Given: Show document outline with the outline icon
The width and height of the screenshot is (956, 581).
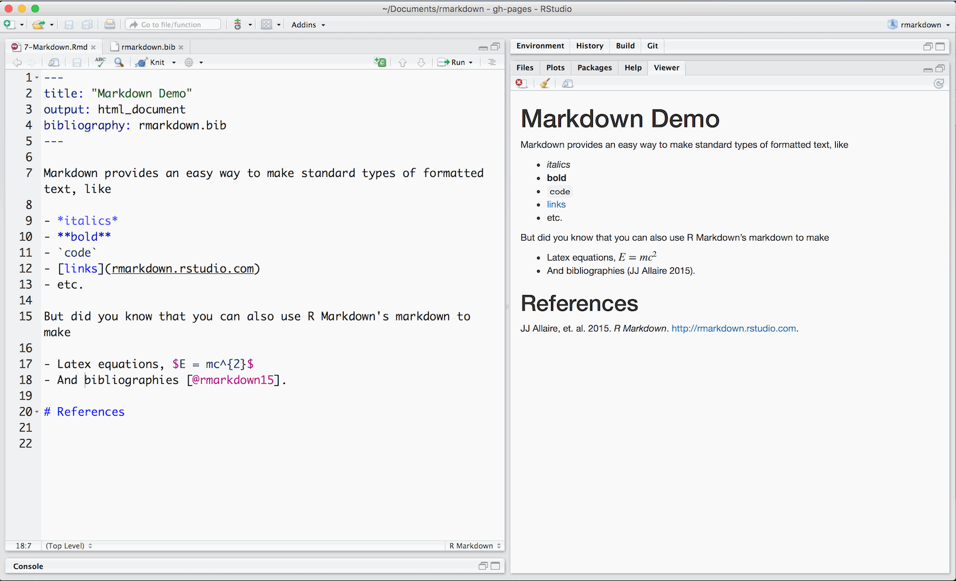Looking at the screenshot, I should click(x=491, y=62).
